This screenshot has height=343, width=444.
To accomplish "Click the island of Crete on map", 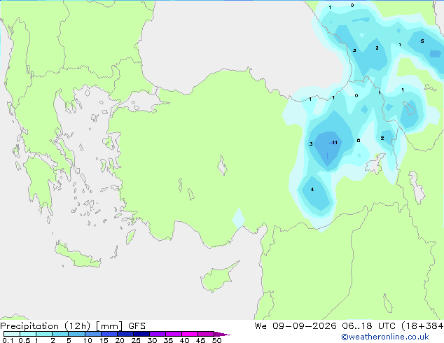I will (x=77, y=255).
